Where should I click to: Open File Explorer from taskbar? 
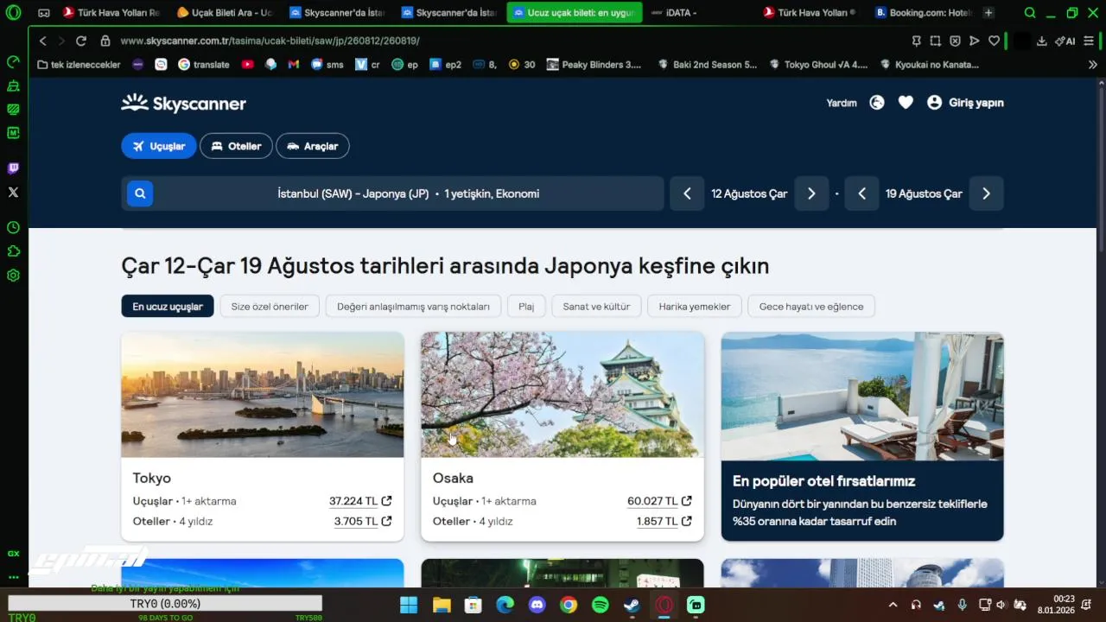[x=442, y=605]
